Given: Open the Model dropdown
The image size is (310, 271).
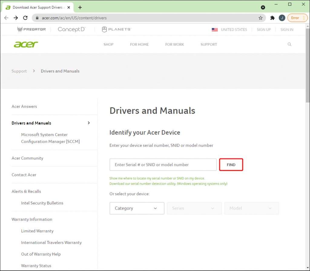Looking at the screenshot, I should (x=252, y=208).
